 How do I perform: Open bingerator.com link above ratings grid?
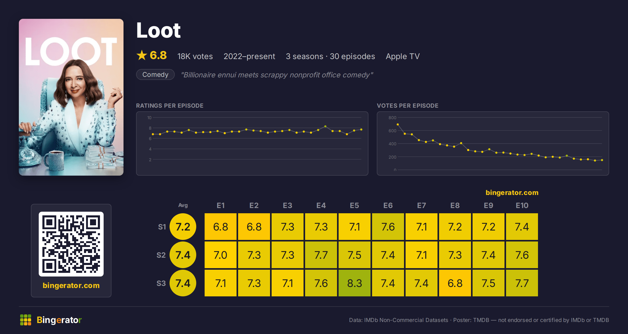512,193
